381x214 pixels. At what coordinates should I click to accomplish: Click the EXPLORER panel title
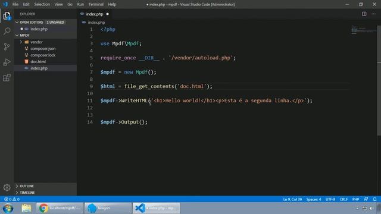(27, 14)
